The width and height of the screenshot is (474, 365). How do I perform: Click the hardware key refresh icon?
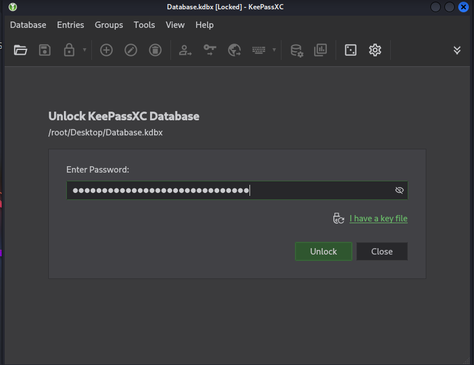pos(338,219)
